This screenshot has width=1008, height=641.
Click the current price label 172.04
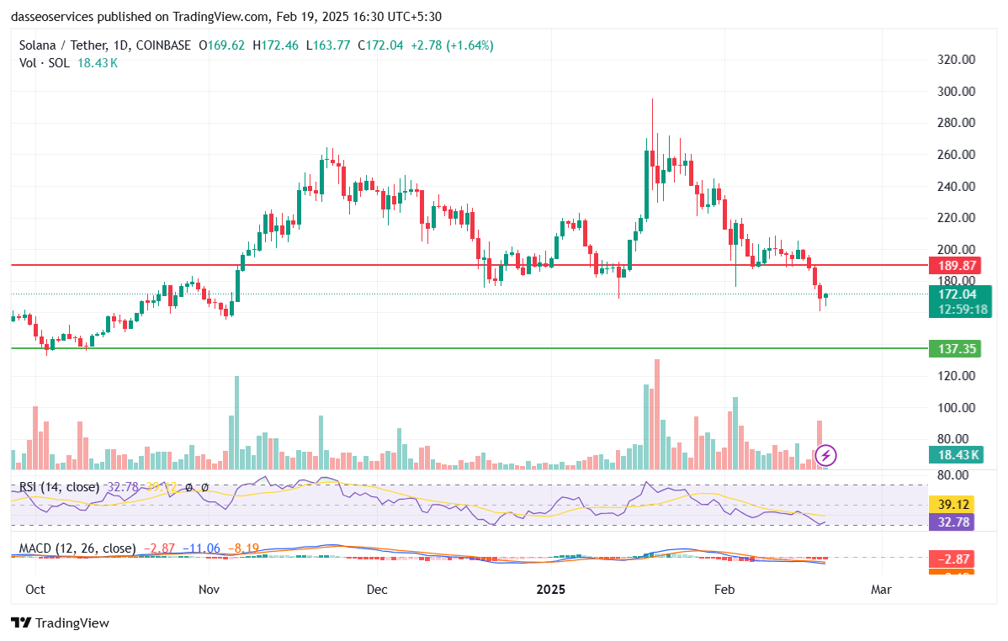tap(956, 295)
